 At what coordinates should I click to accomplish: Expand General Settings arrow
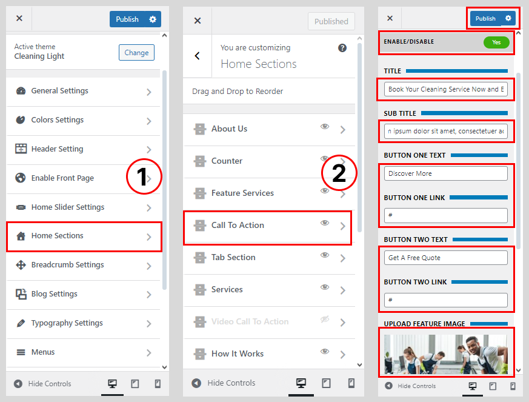pyautogui.click(x=149, y=92)
